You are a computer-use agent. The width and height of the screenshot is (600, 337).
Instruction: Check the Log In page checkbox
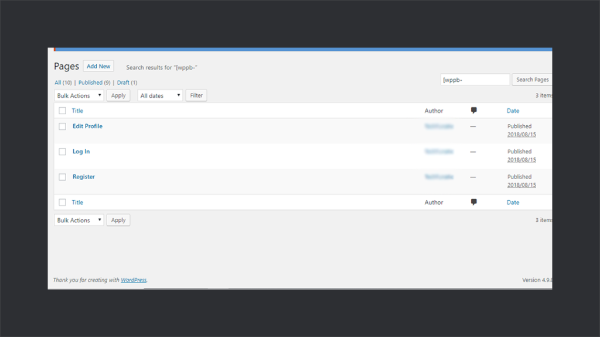[62, 151]
